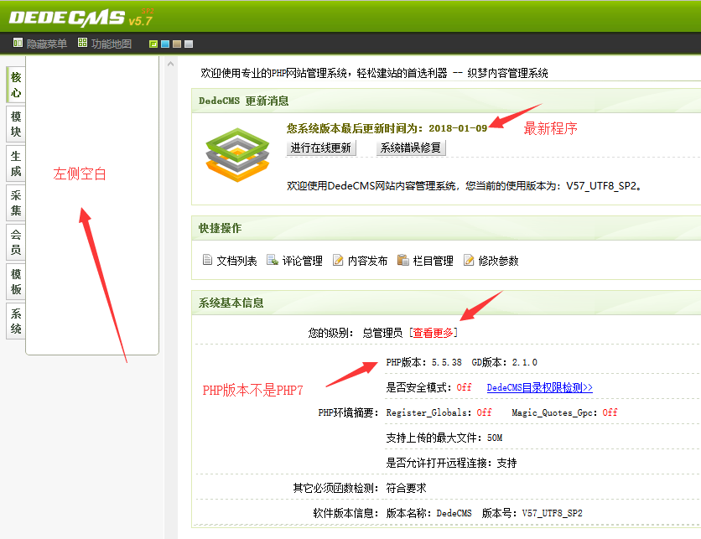Screen dimensions: 701x539
Task: Click the 文档列表 document icon
Action: [x=206, y=258]
